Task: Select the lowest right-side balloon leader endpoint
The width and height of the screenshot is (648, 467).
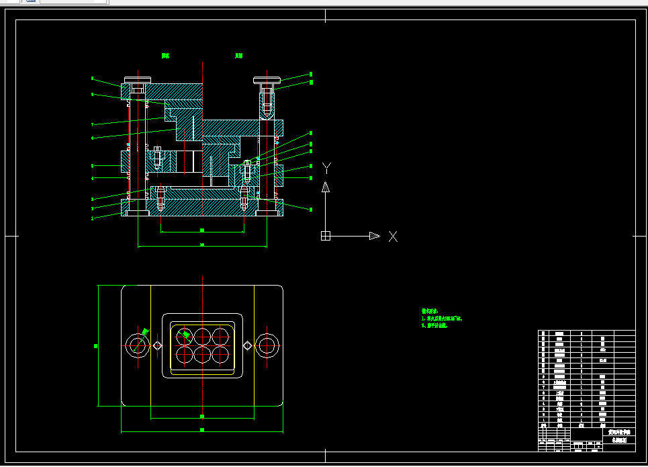Action: pyautogui.click(x=311, y=210)
